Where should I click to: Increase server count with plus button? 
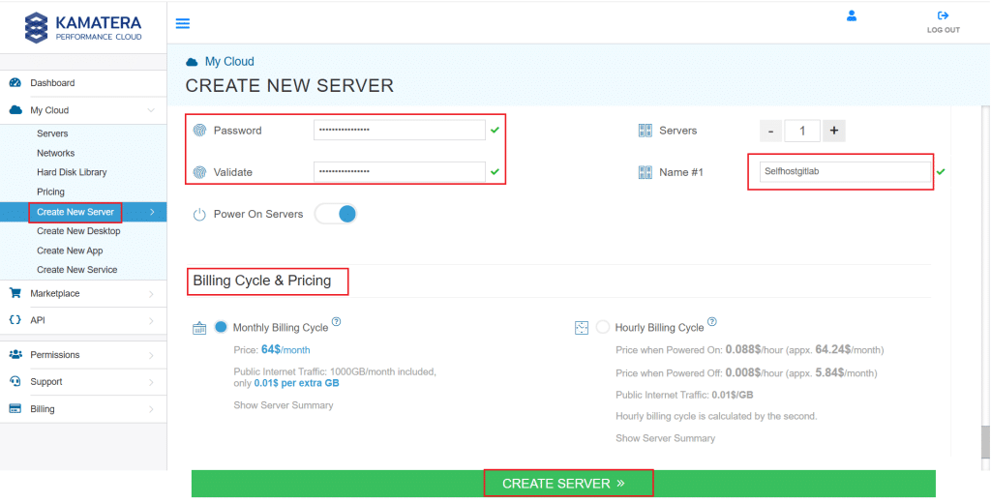pos(834,131)
